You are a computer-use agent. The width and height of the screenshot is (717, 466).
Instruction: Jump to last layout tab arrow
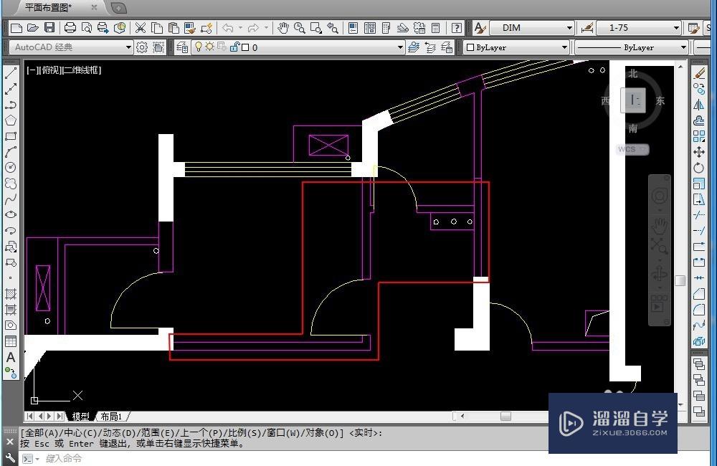(x=60, y=416)
